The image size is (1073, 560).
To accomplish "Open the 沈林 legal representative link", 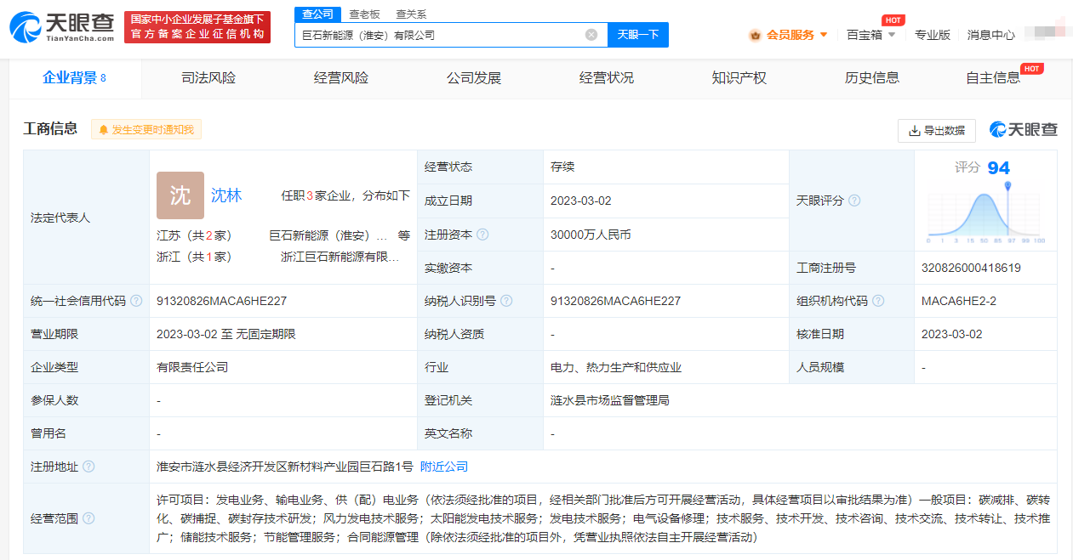I will 226,195.
